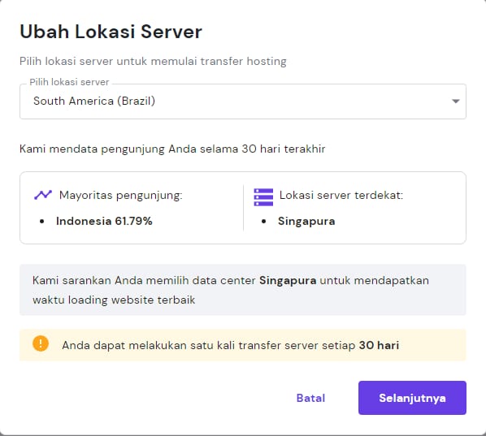Click the orange exclamation warning icon
486x436 pixels.
[x=41, y=343]
